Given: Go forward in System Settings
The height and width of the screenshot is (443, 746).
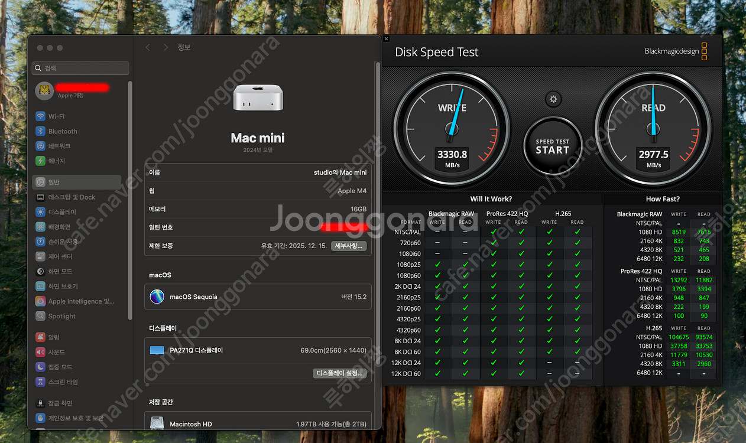Looking at the screenshot, I should (x=166, y=47).
